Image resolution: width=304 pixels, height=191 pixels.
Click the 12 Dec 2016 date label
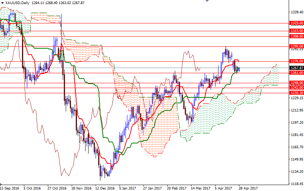105,188
